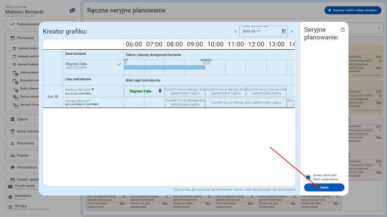Open the calendar date picker icon
387x217 pixels.
coord(283,31)
